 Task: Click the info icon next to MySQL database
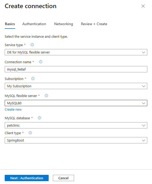39,118
